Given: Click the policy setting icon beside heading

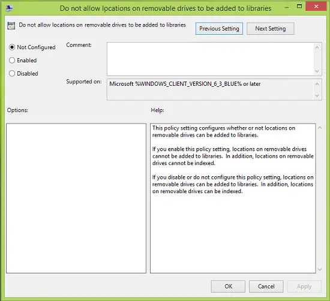Looking at the screenshot, I should (11, 26).
